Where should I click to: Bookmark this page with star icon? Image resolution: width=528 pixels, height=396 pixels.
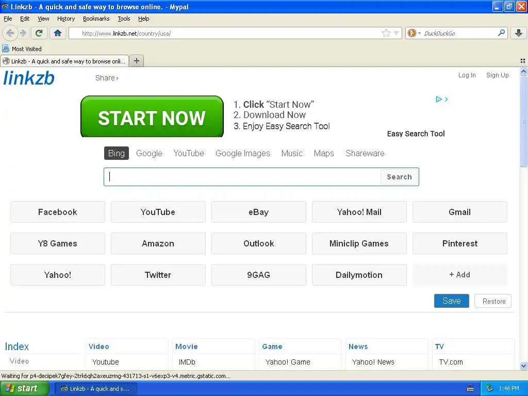coord(386,33)
